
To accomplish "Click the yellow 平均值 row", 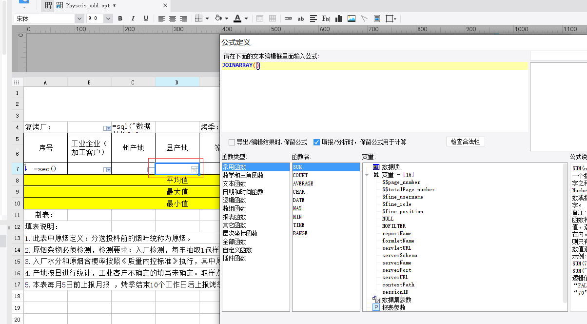I will pos(122,181).
